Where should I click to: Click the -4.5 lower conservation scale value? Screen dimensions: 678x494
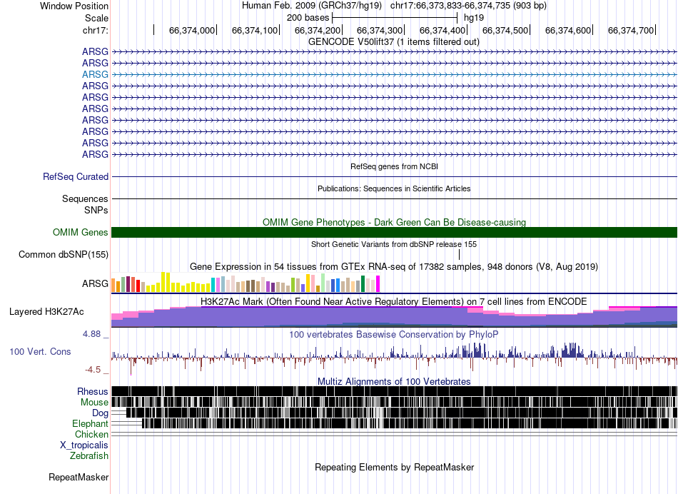[x=93, y=369]
